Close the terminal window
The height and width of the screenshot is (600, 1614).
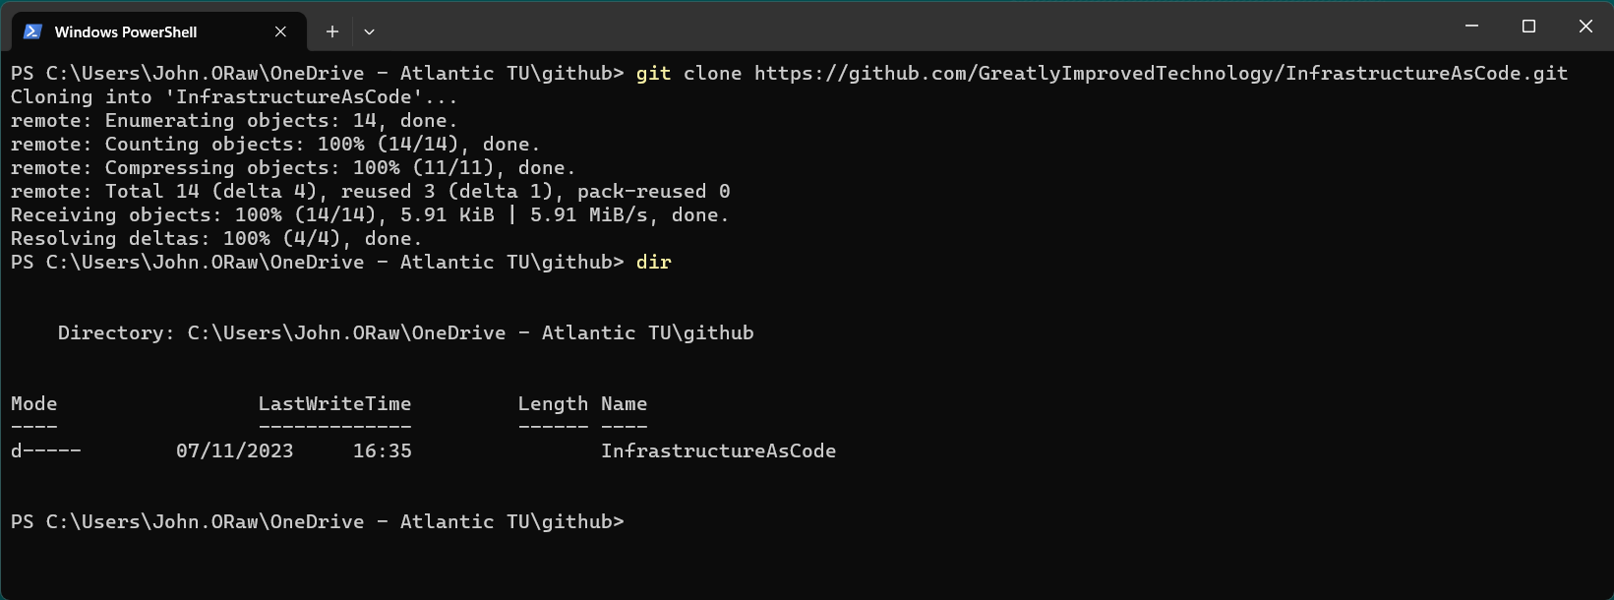pos(1585,27)
